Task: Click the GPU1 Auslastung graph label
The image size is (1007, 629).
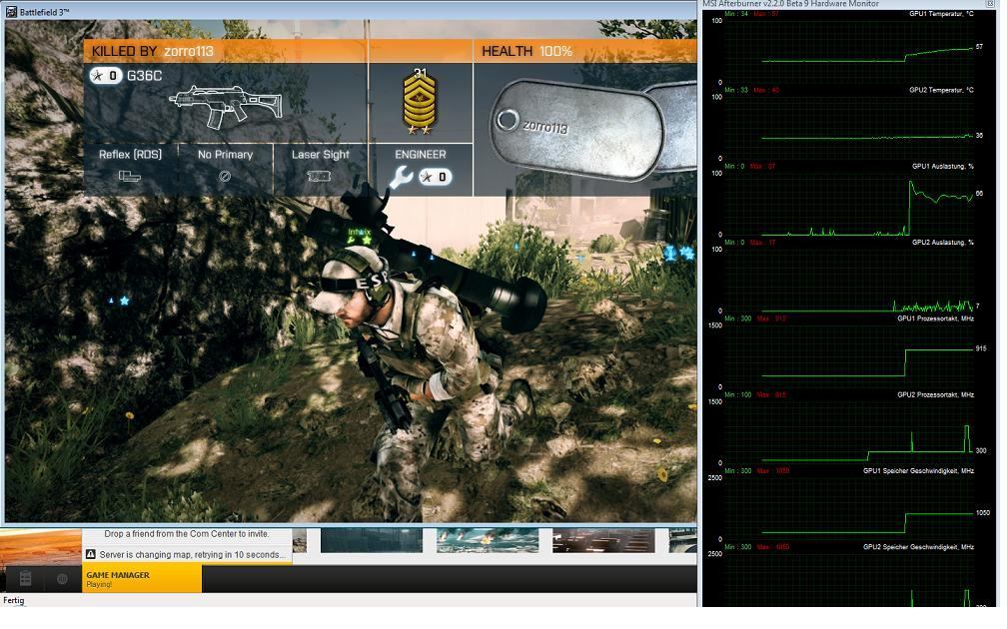Action: tap(942, 166)
